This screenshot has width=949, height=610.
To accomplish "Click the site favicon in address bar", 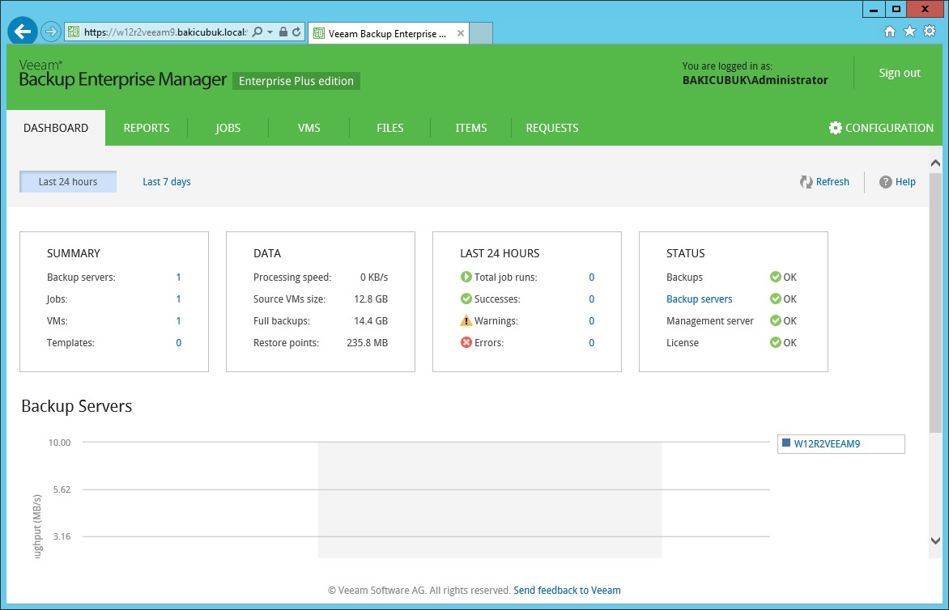I will (74, 32).
